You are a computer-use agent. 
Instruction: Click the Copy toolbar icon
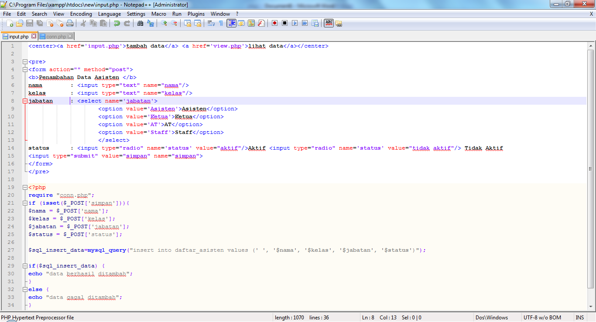[x=93, y=23]
